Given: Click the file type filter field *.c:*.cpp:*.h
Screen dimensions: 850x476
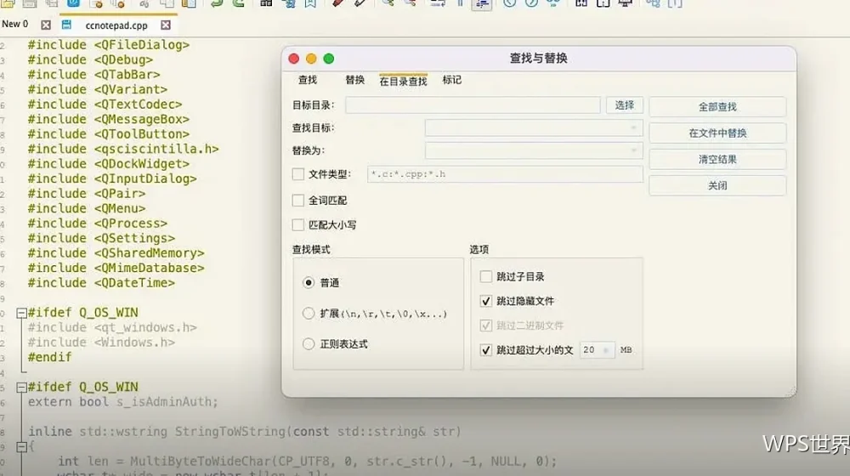Looking at the screenshot, I should pos(505,174).
